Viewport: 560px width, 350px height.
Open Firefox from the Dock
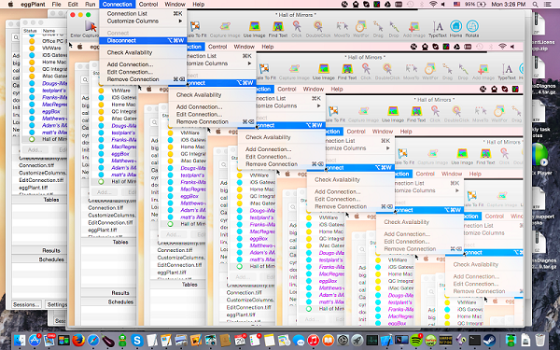[x=78, y=341]
